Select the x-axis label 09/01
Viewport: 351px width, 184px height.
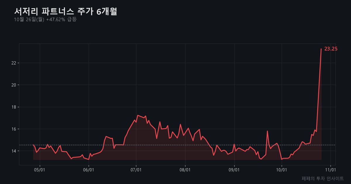(x=234, y=170)
